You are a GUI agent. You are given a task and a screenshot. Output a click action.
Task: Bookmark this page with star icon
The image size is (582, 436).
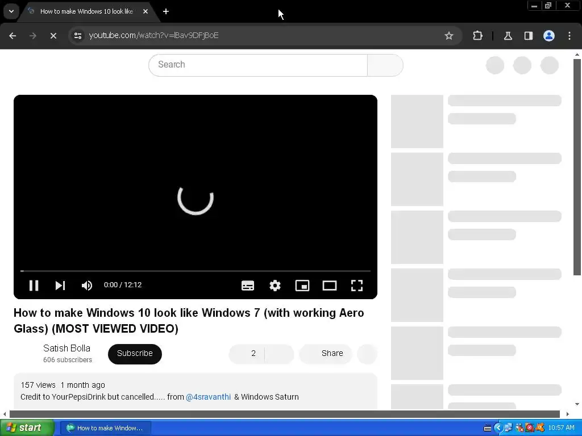click(x=449, y=36)
